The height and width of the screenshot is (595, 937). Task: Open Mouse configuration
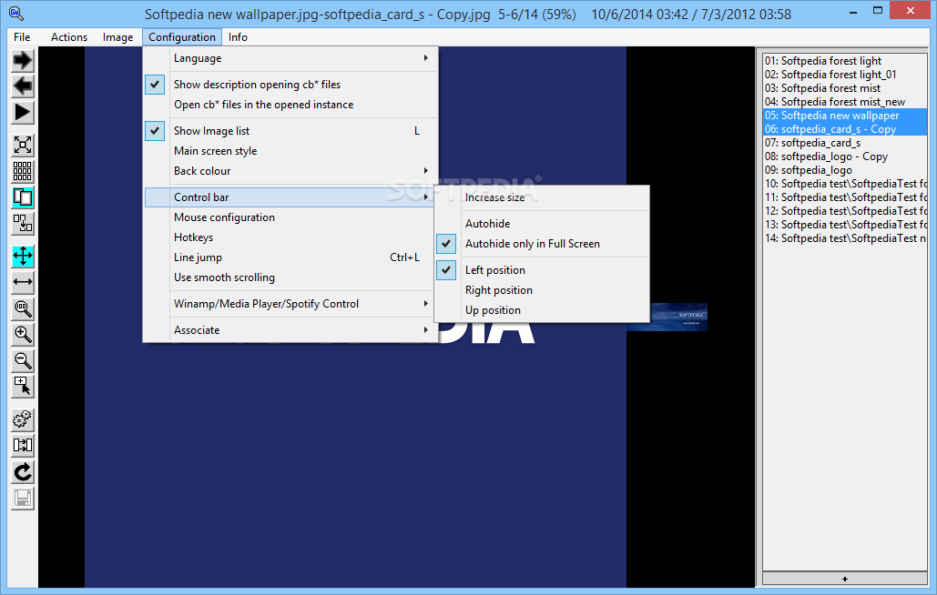click(x=290, y=217)
